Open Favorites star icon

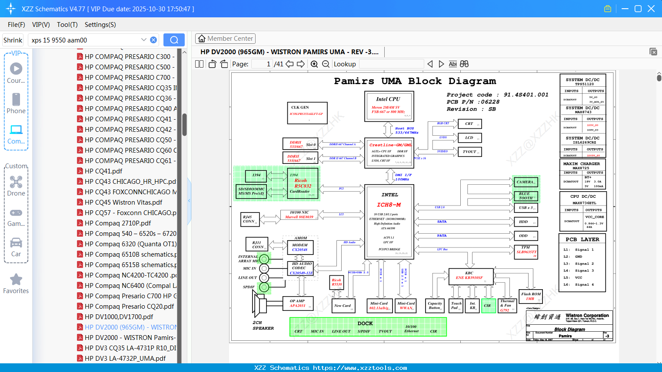pyautogui.click(x=16, y=279)
